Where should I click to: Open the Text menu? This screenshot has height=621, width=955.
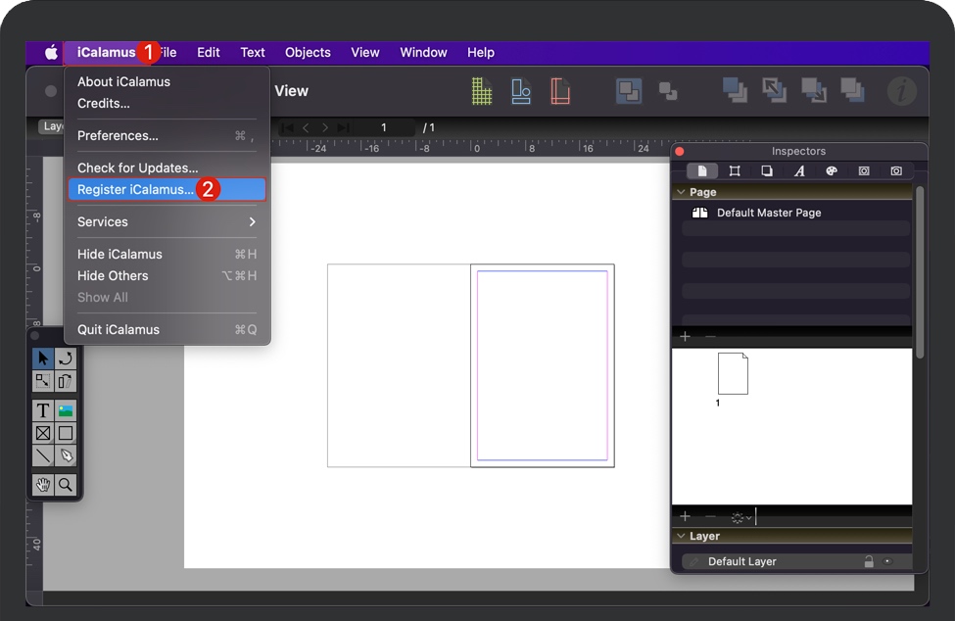point(252,52)
